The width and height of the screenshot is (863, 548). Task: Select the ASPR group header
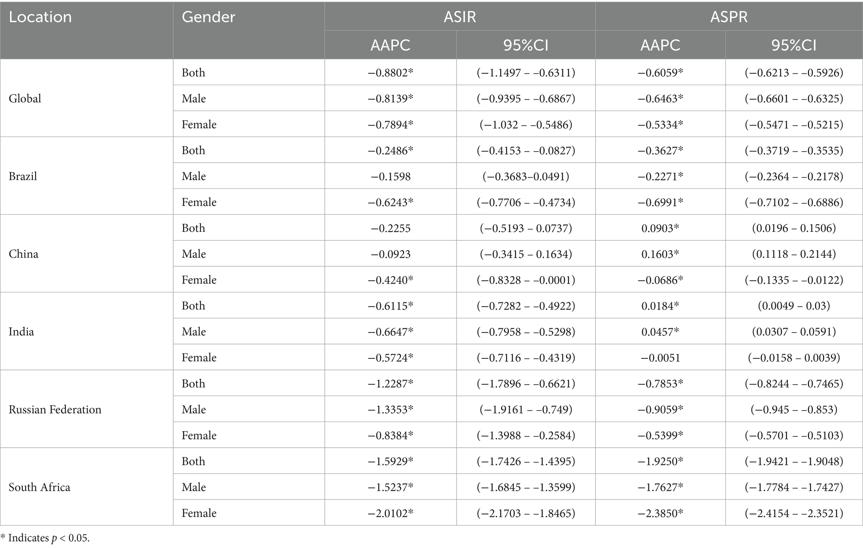click(x=729, y=17)
